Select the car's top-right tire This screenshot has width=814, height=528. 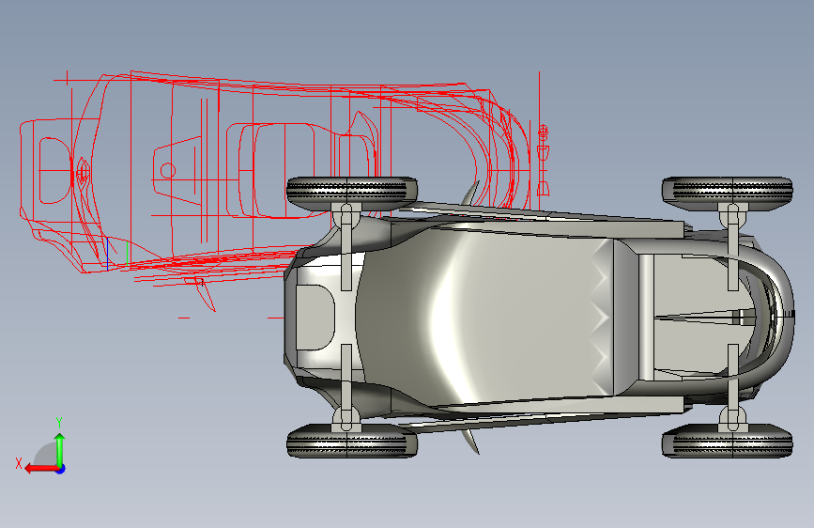727,194
